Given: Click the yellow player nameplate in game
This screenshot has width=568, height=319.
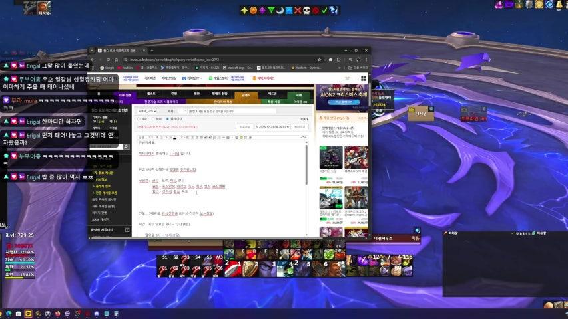Looking at the screenshot, I should [420, 113].
